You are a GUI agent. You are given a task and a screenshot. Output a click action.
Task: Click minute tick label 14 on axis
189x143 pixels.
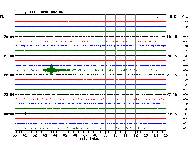(156, 135)
